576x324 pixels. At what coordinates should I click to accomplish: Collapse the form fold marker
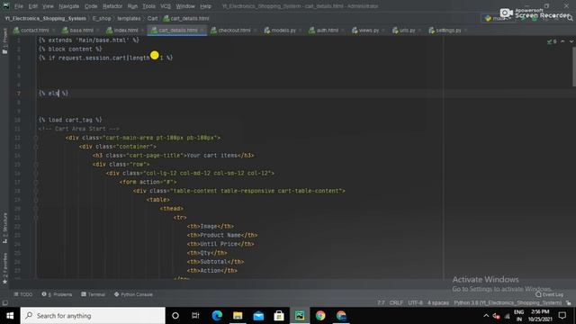(36, 182)
